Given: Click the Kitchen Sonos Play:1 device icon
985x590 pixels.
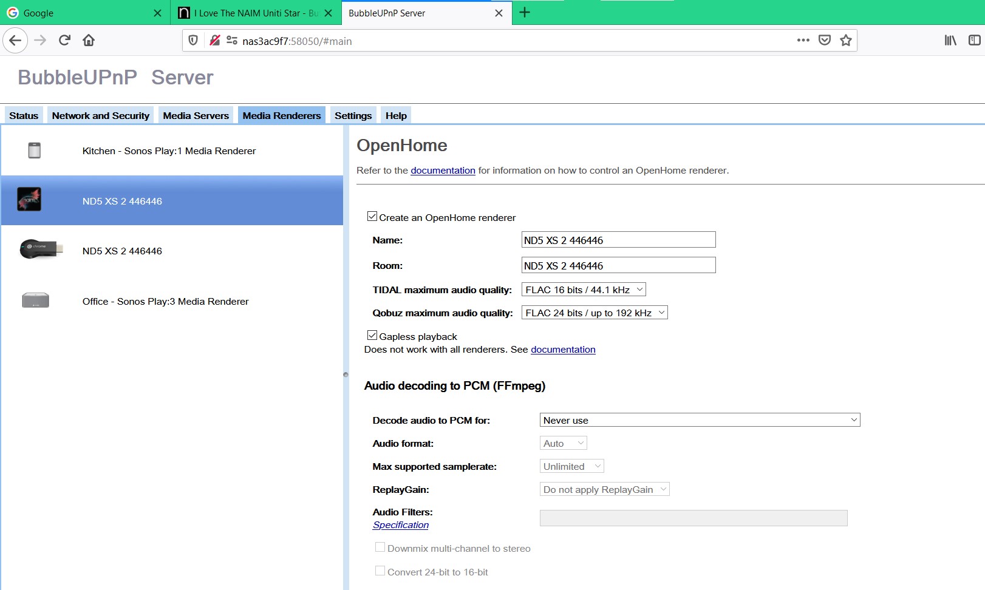Looking at the screenshot, I should tap(35, 151).
